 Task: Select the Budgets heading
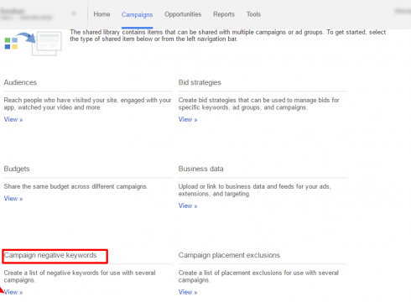(17, 169)
